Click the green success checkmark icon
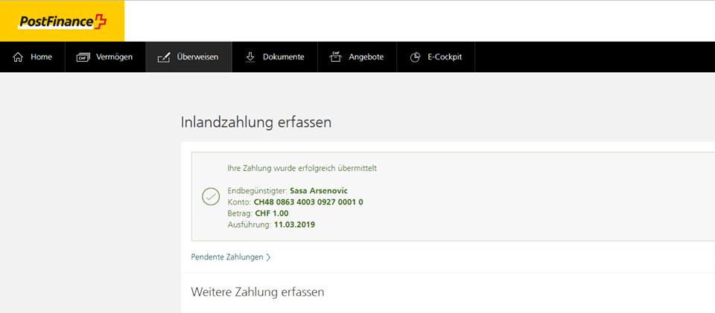This screenshot has height=313, width=715. point(211,196)
